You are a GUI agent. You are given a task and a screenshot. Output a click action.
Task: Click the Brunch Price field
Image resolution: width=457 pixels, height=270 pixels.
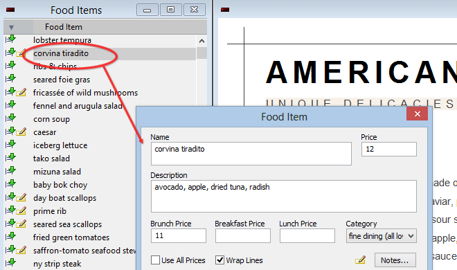[179, 235]
